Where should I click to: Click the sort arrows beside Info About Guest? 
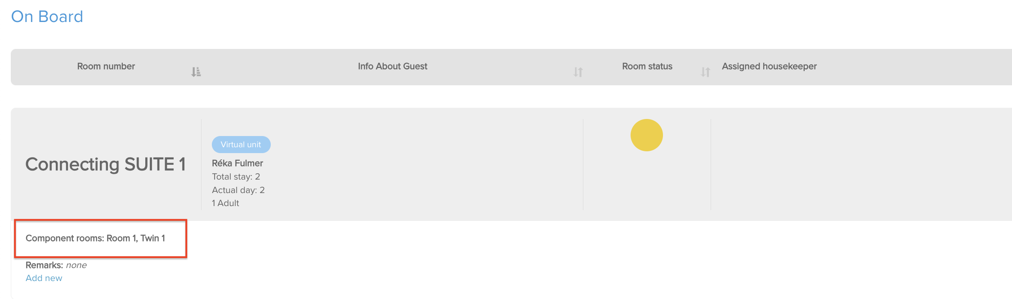(578, 72)
